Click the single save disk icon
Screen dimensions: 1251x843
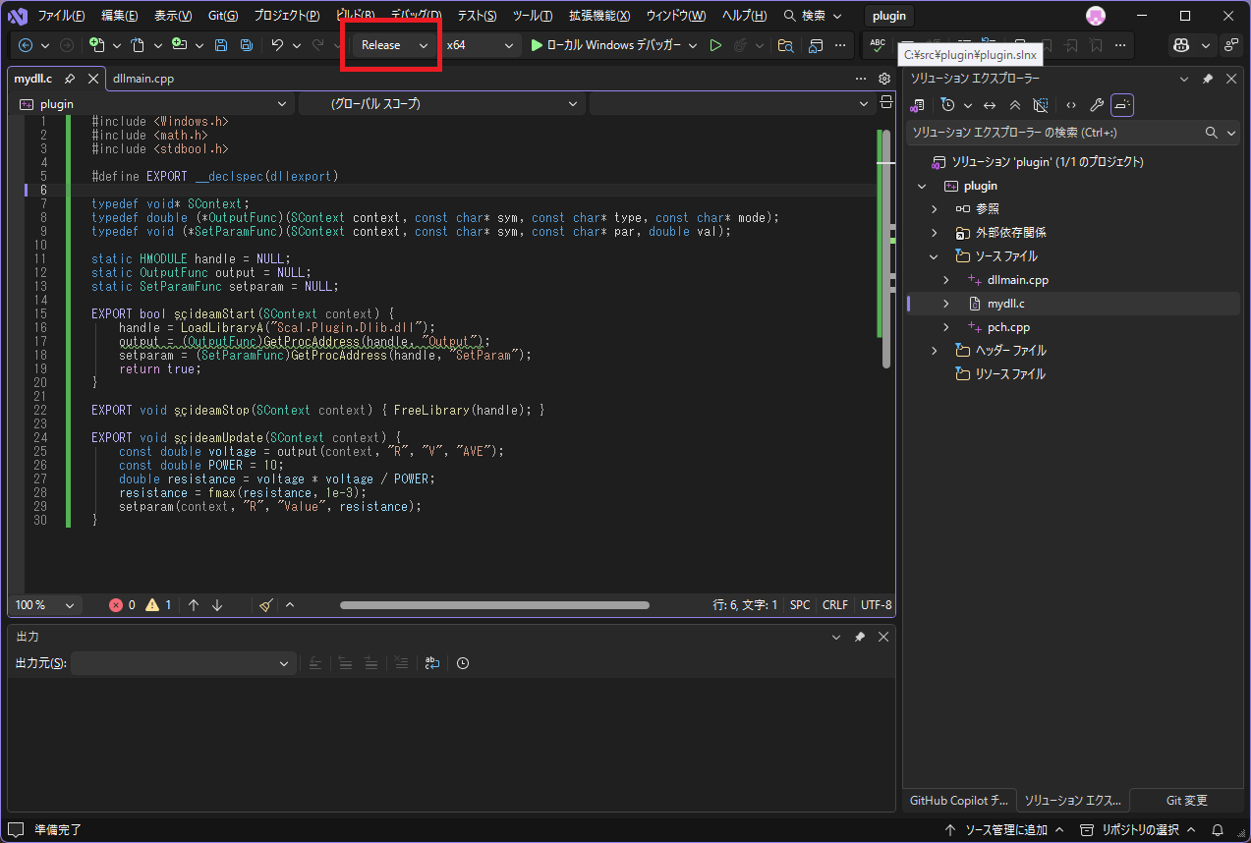coord(221,45)
